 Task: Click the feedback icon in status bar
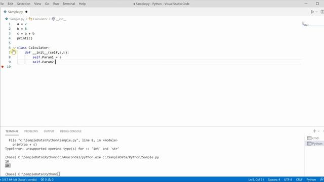321,179
